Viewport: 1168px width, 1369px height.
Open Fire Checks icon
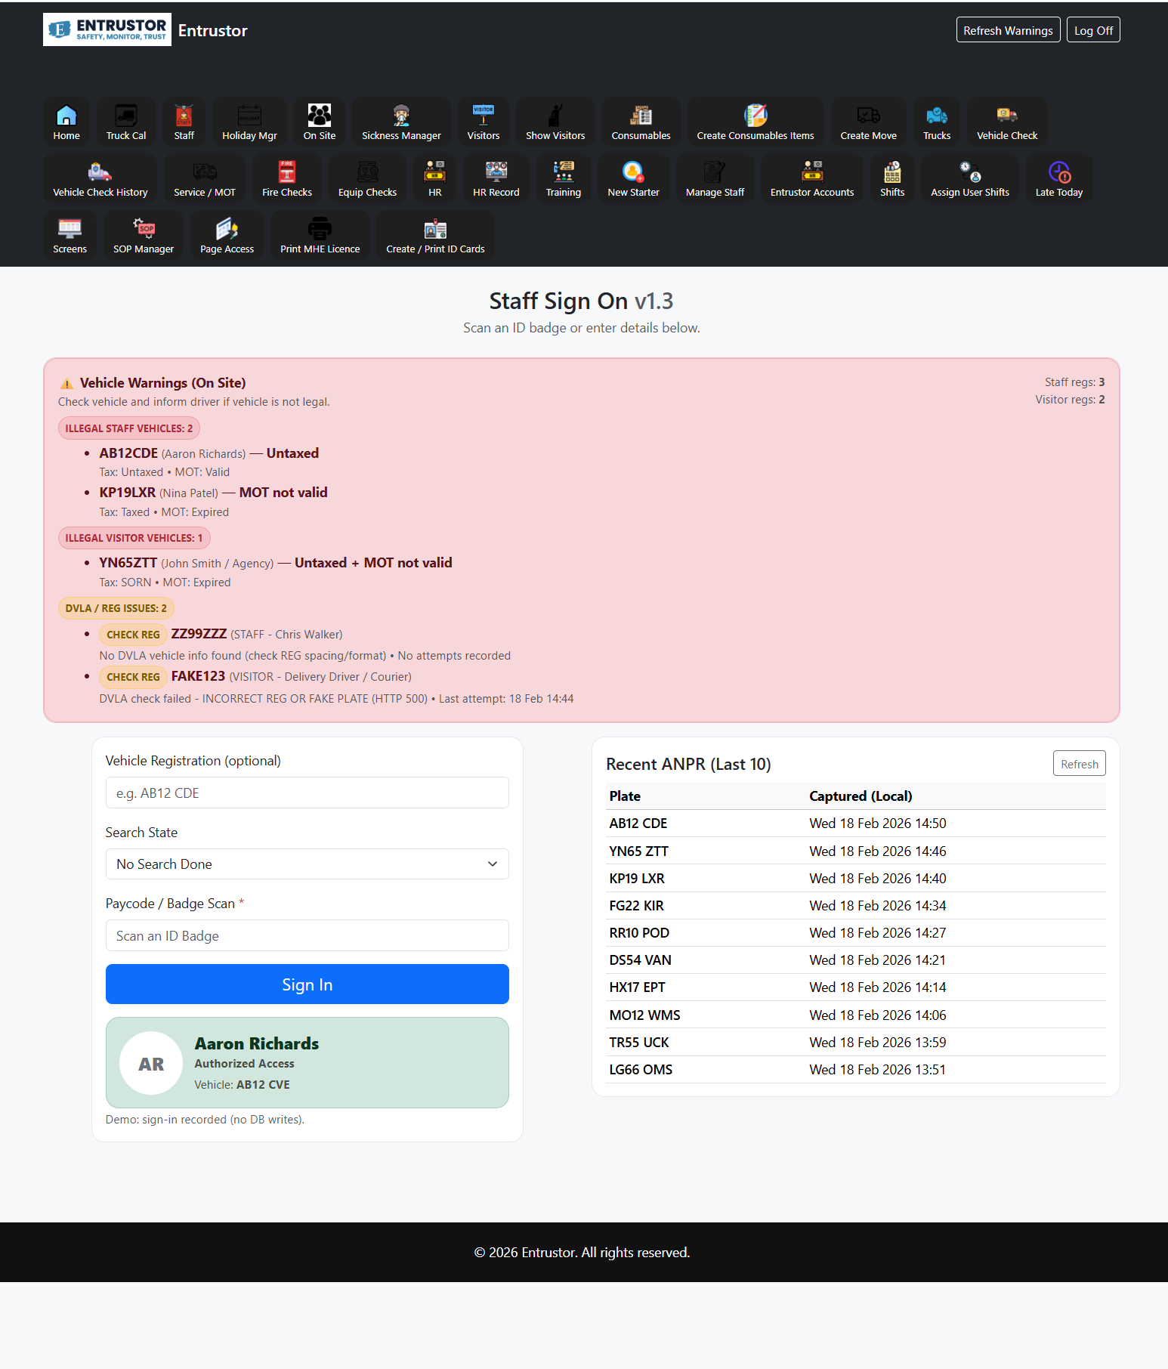point(287,178)
